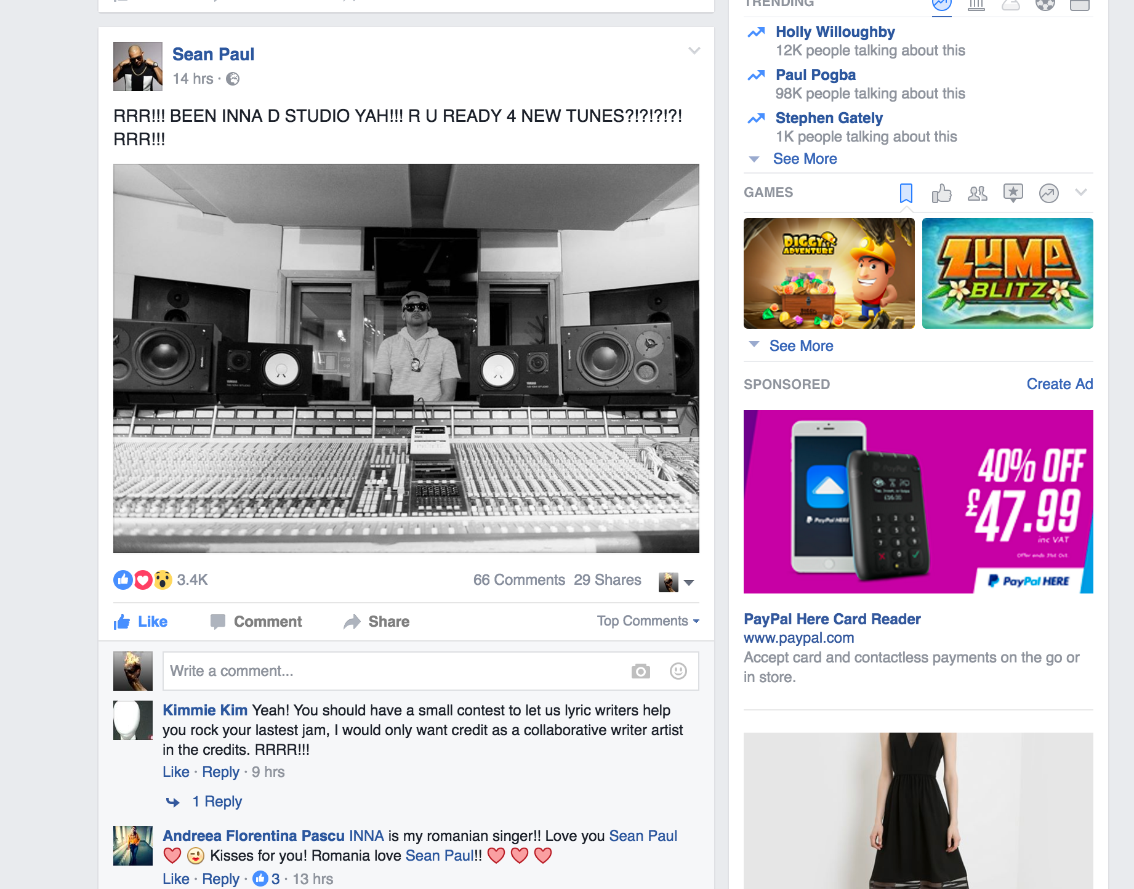Click the Write a comment field

pos(394,671)
